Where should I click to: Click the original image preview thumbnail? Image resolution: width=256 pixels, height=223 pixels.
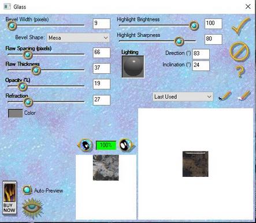[106, 168]
